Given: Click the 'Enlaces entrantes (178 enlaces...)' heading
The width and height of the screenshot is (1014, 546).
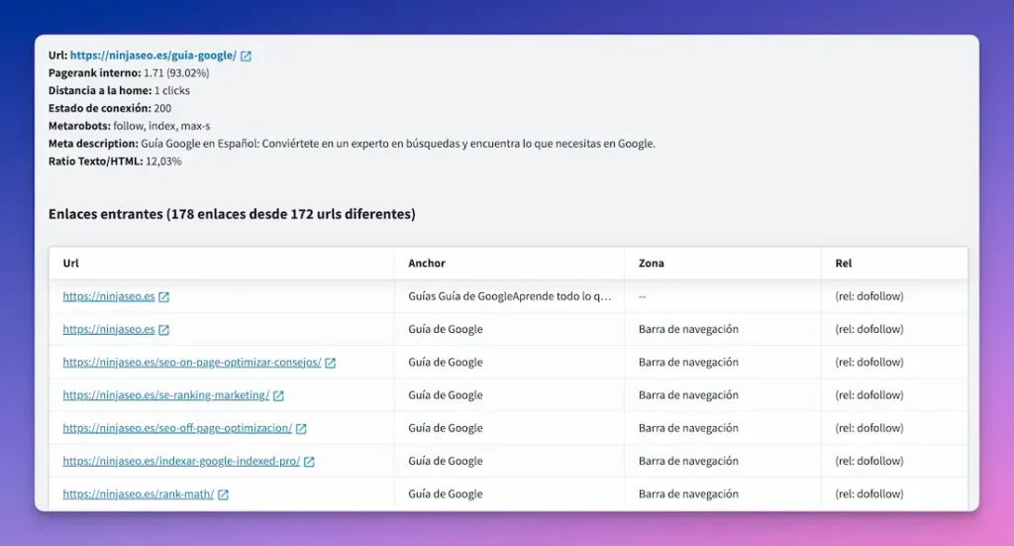Looking at the screenshot, I should click(x=232, y=214).
